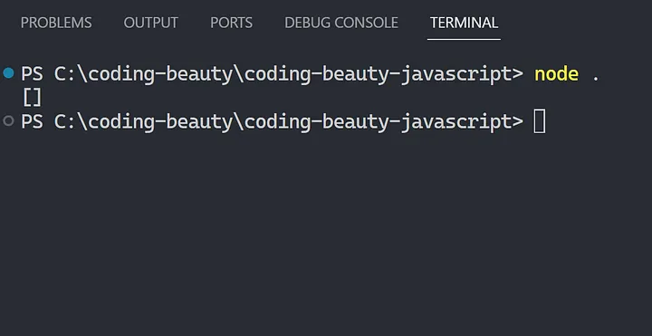The height and width of the screenshot is (336, 652).
Task: Click the '[]' output line
Action: point(32,97)
